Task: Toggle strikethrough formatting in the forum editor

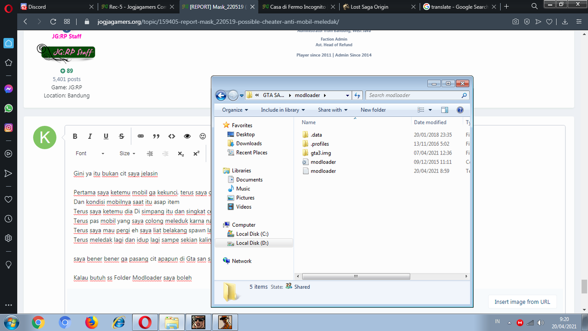Action: click(121, 136)
